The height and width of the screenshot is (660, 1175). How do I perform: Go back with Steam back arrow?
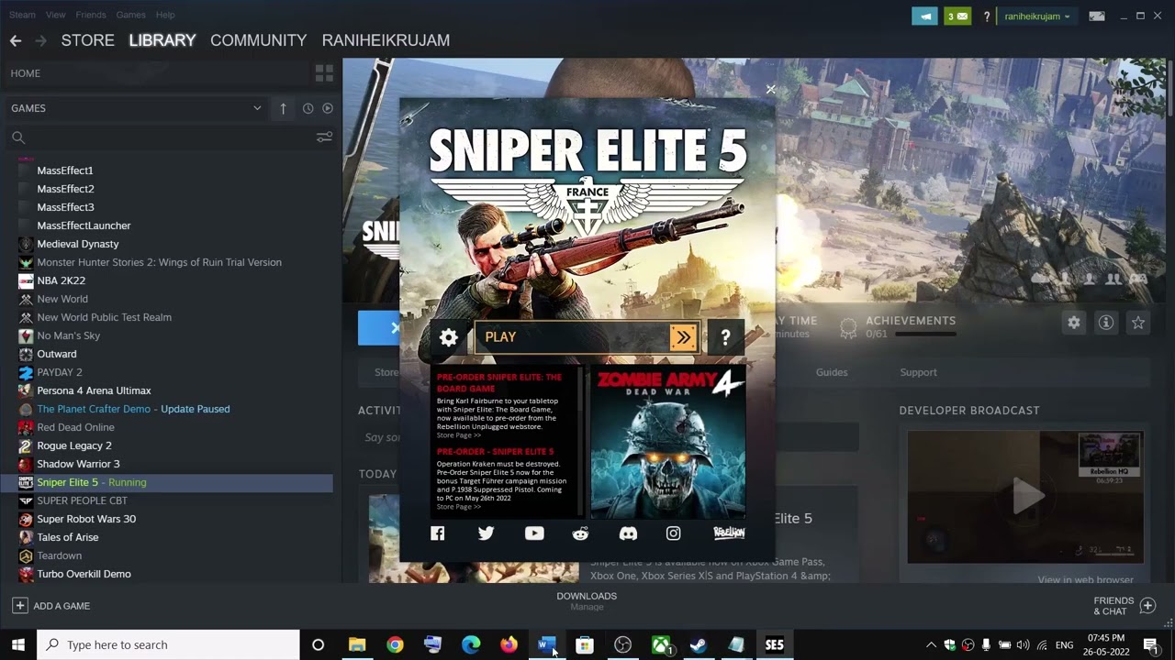point(16,40)
